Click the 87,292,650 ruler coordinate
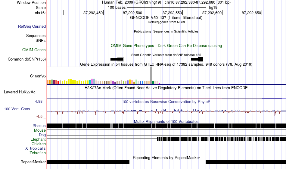286x169 pixels. pyautogui.click(x=251, y=13)
